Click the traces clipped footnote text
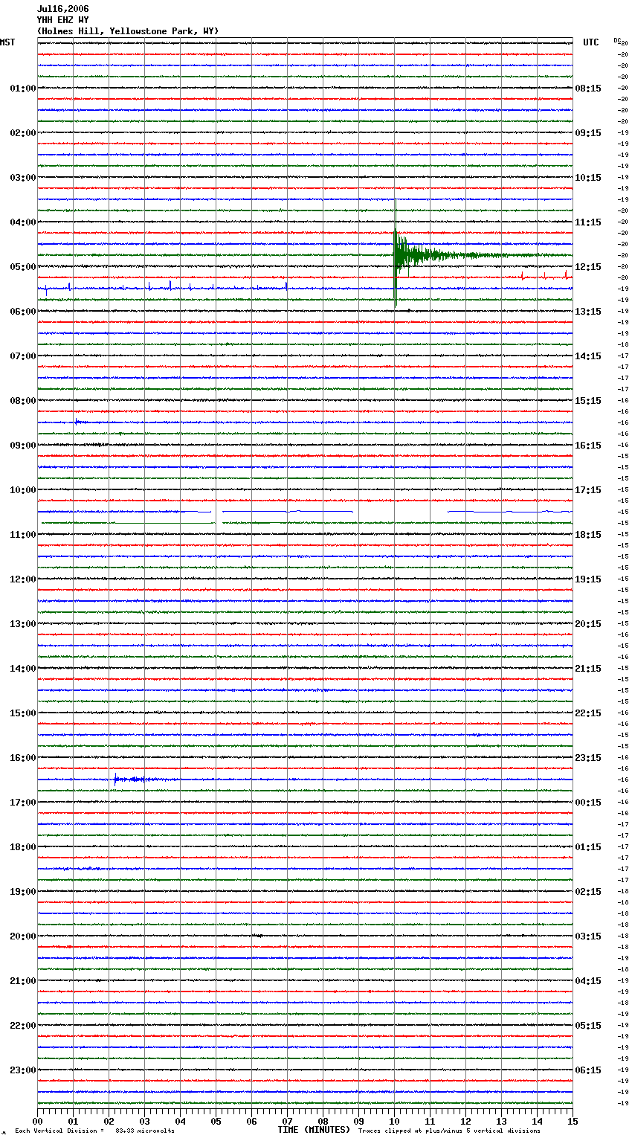Image resolution: width=632 pixels, height=1141 pixels. tap(449, 1131)
